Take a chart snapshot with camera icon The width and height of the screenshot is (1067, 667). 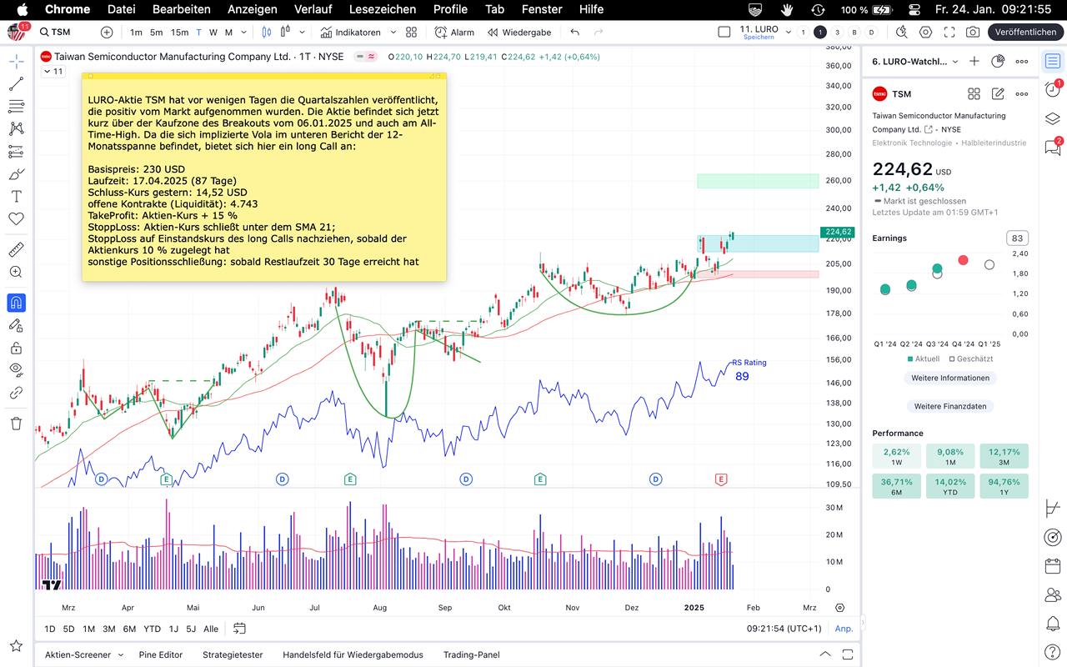point(973,33)
